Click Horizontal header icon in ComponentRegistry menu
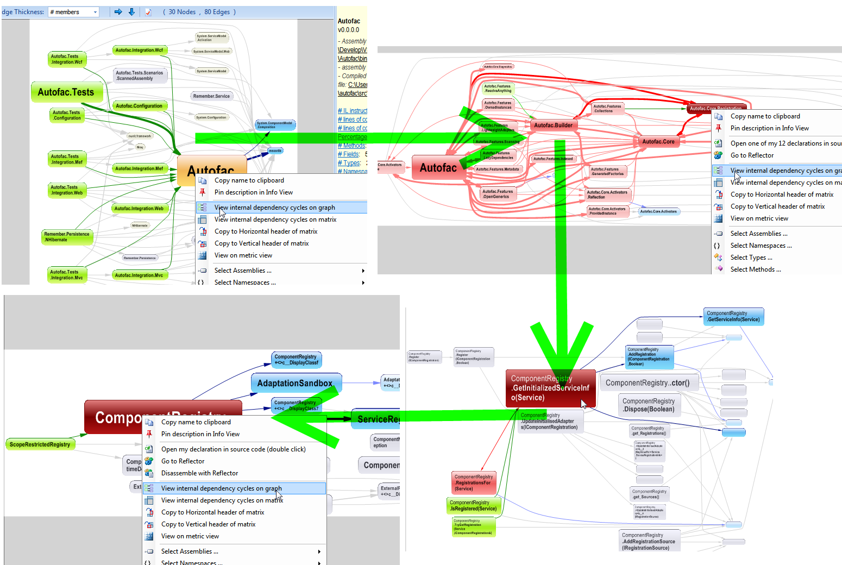The image size is (842, 565). 149,512
